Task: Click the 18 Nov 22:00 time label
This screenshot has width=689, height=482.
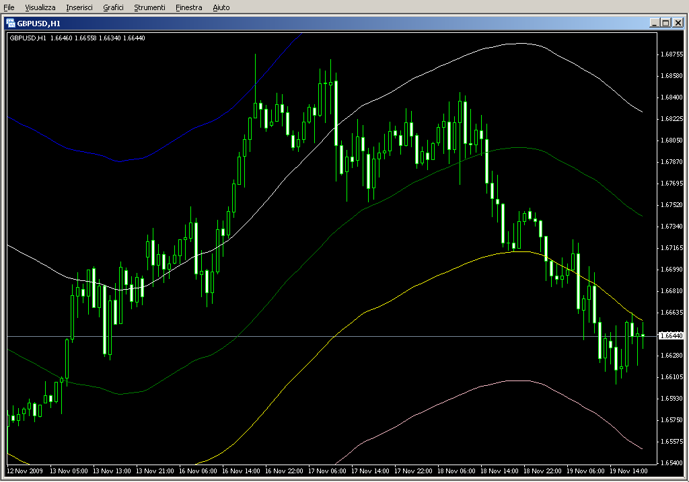Action: pyautogui.click(x=542, y=471)
